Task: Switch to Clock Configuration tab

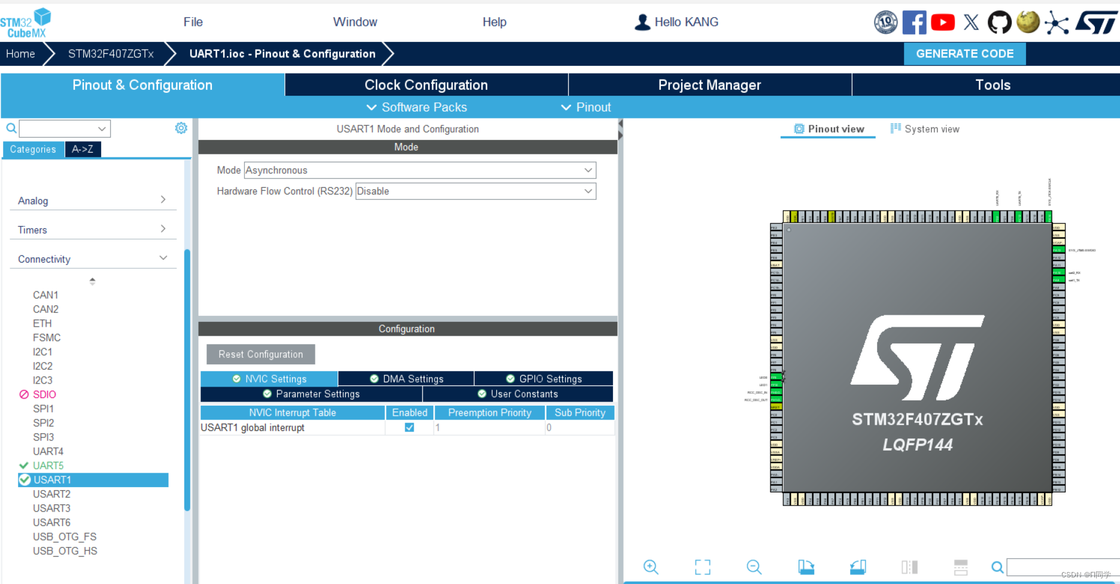Action: (x=426, y=85)
